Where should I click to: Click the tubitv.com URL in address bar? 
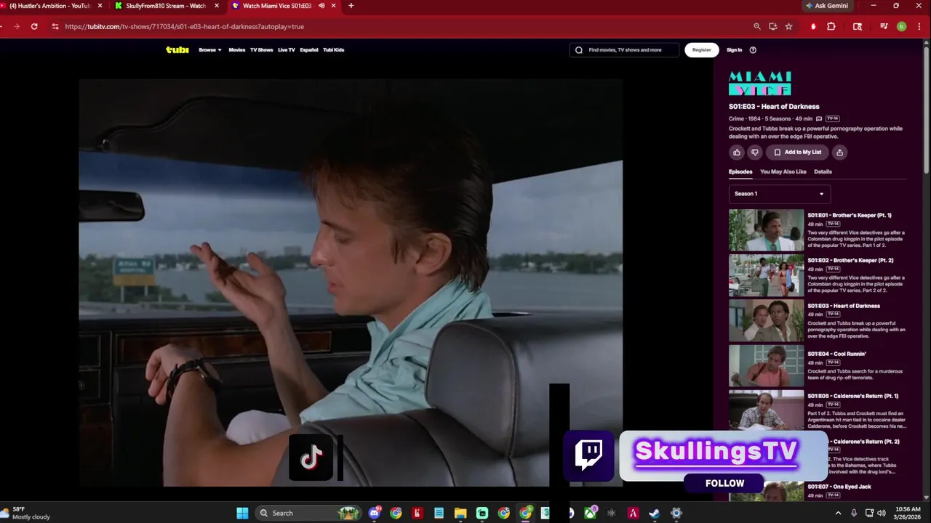point(184,26)
